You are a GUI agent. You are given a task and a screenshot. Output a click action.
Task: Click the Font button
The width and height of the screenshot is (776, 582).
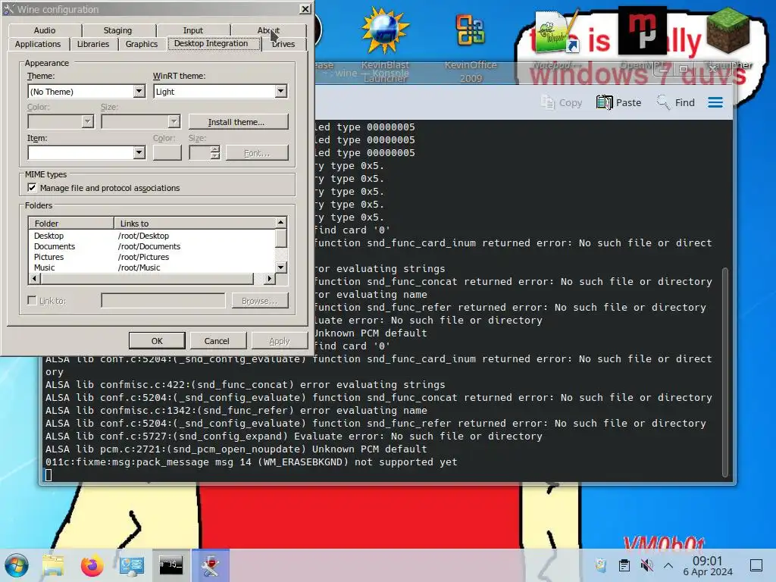tap(257, 153)
